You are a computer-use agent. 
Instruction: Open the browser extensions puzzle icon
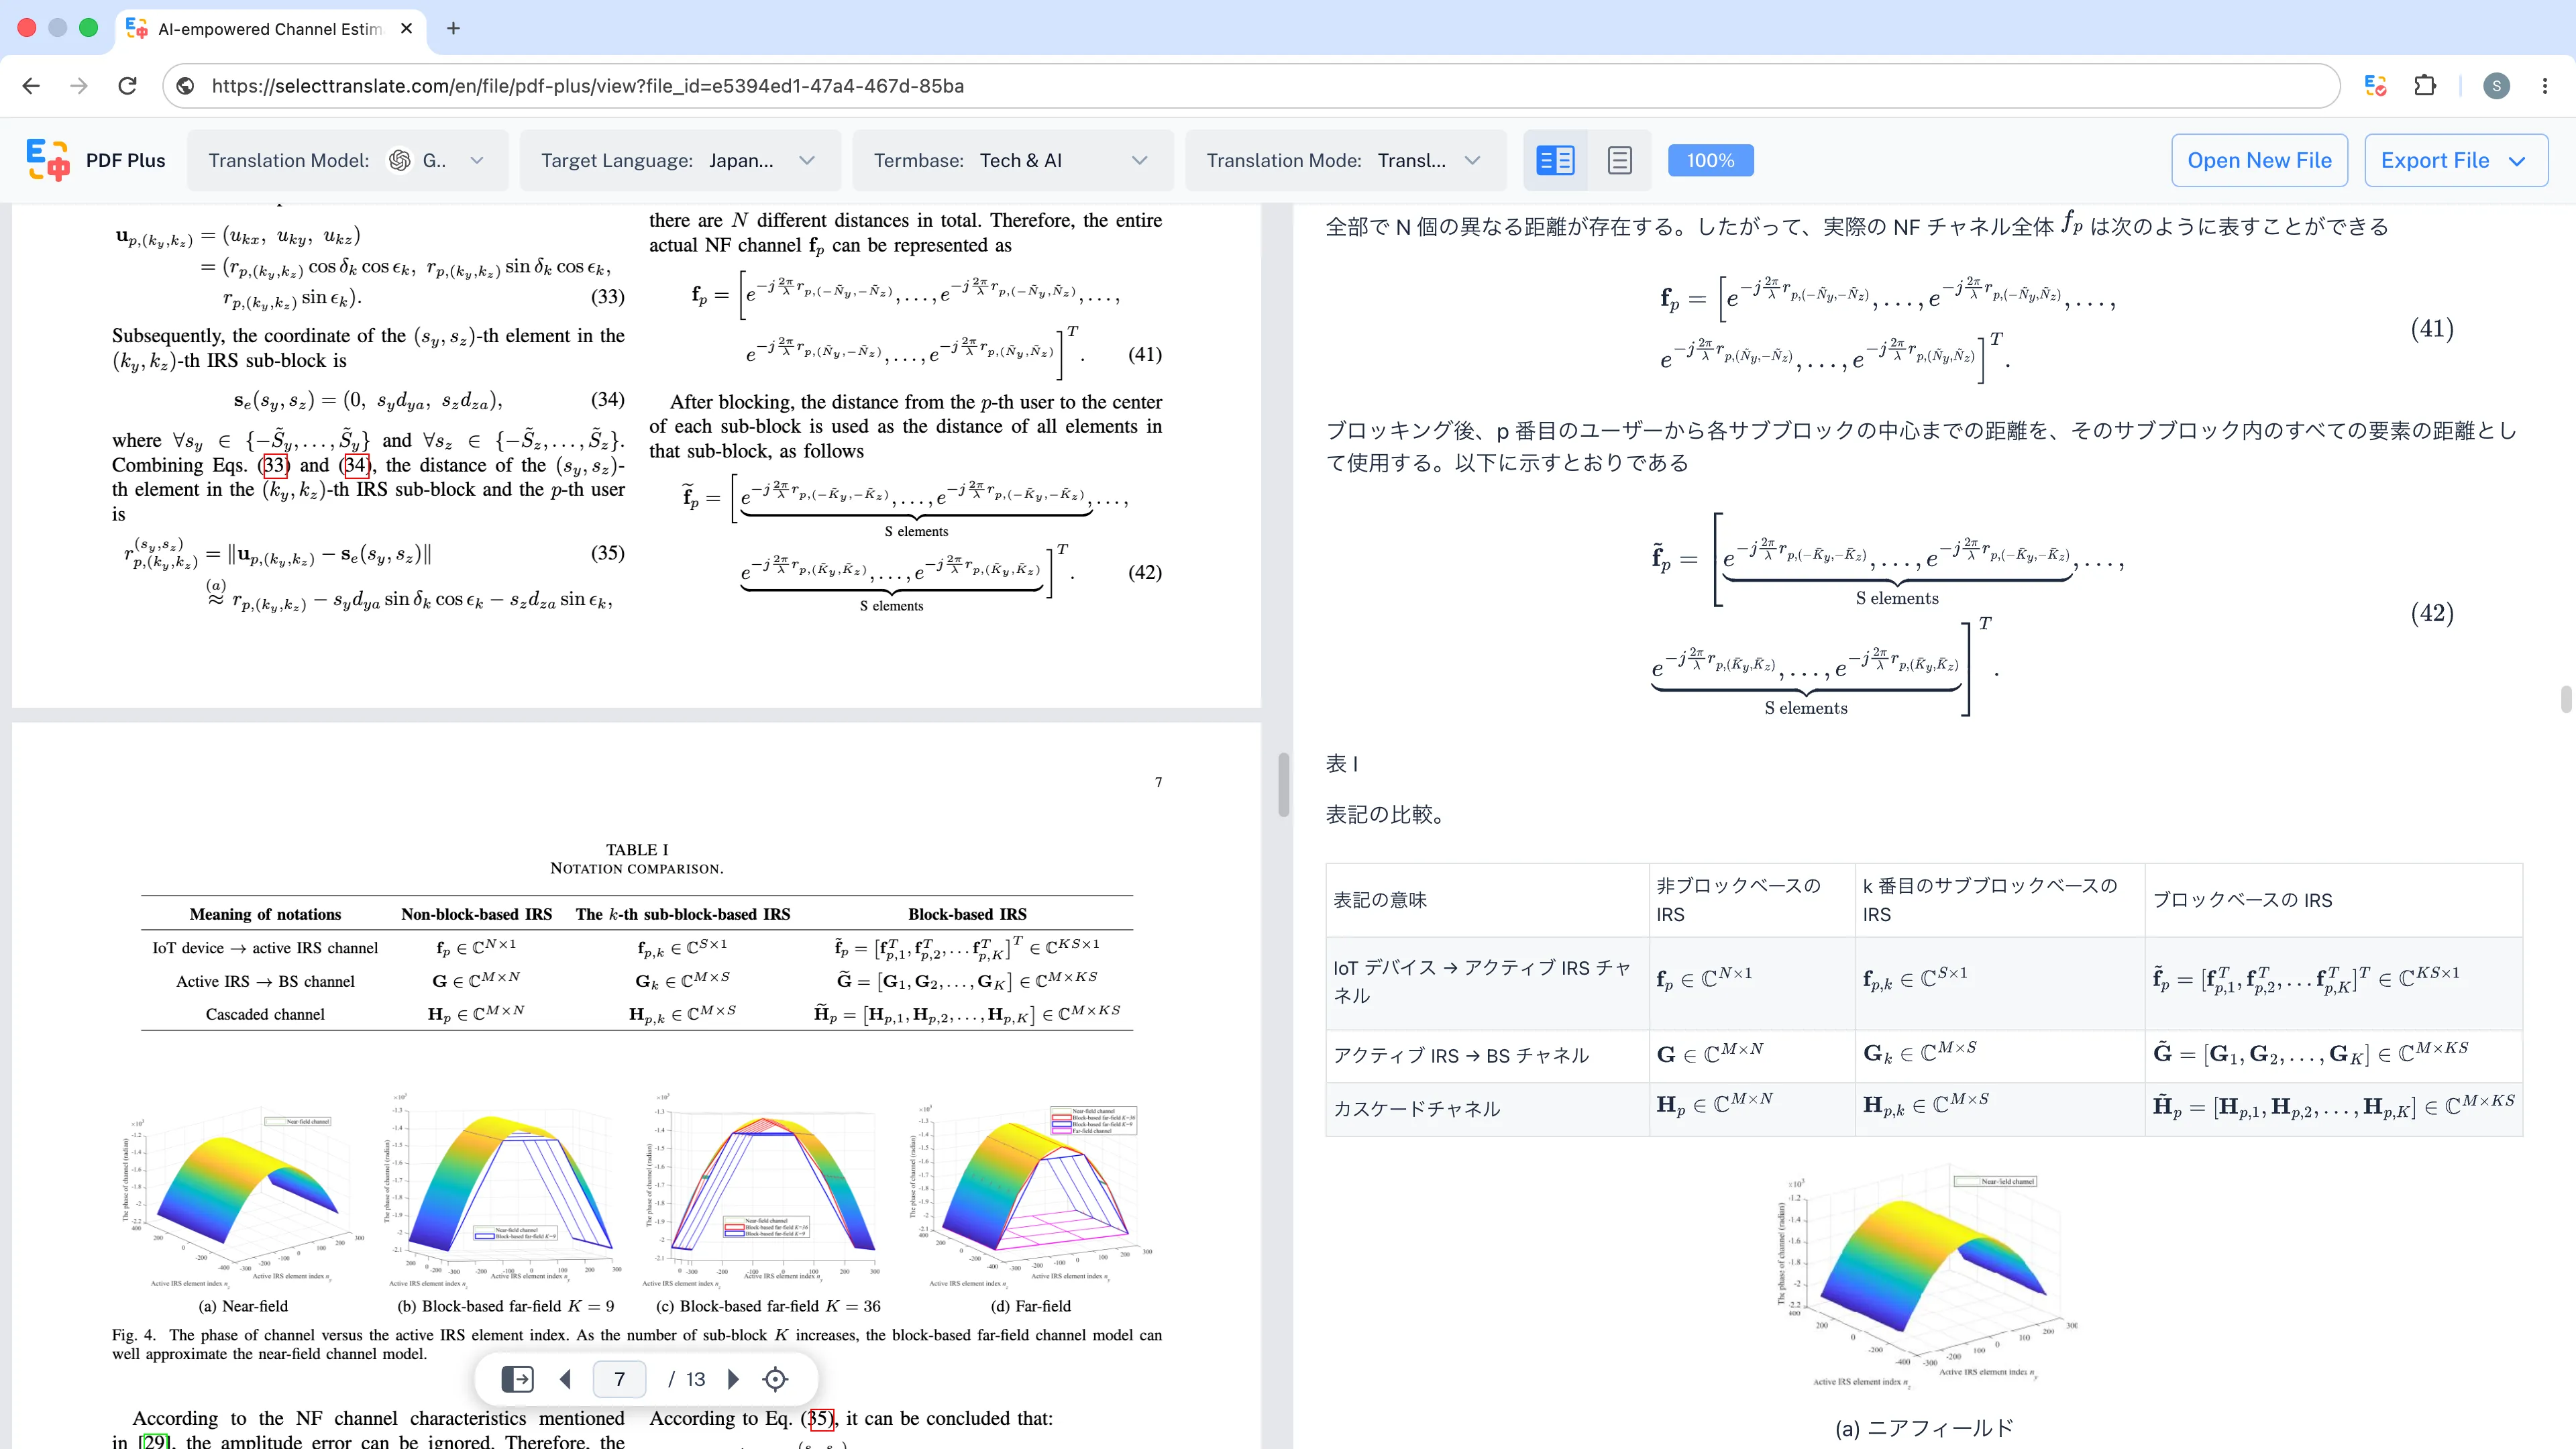point(2425,86)
